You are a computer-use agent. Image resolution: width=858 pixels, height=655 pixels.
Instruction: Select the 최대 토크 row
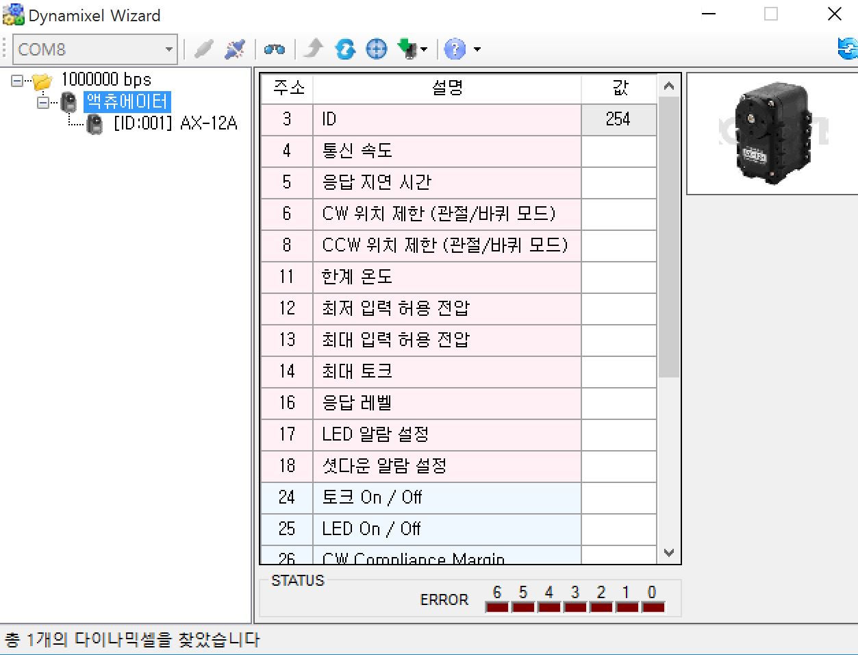(x=458, y=371)
